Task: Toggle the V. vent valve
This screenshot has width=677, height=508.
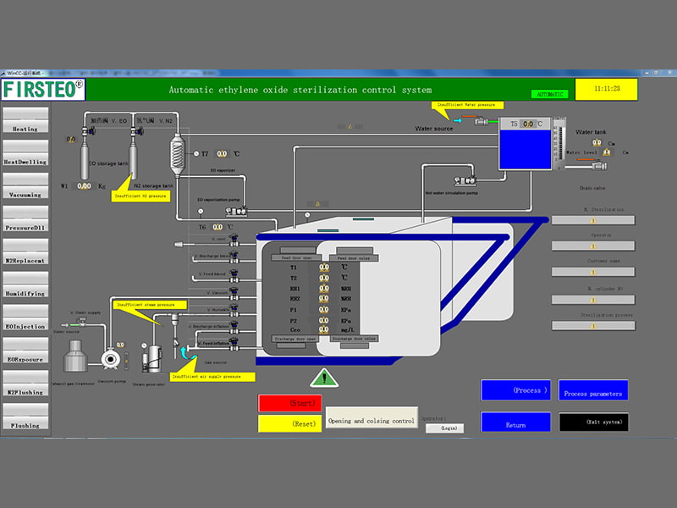Action: tap(234, 240)
